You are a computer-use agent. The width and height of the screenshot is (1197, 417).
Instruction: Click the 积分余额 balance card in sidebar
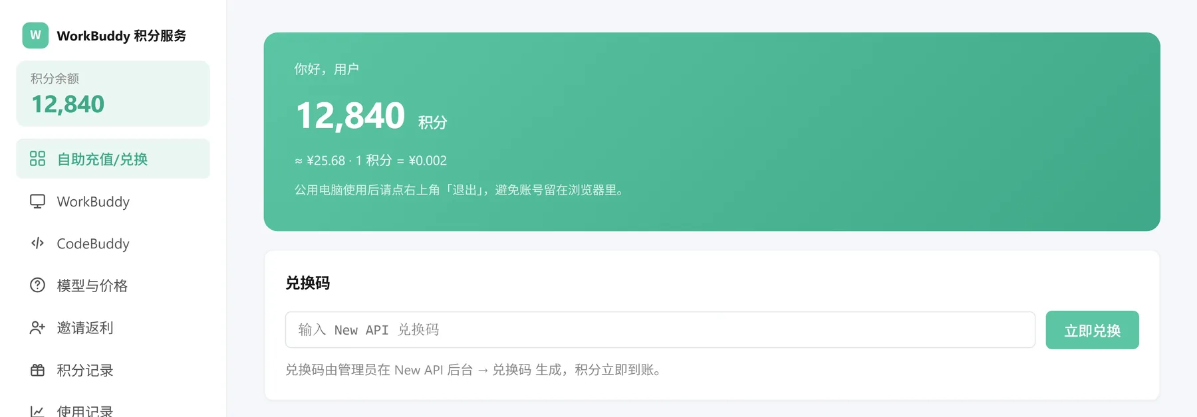(113, 94)
